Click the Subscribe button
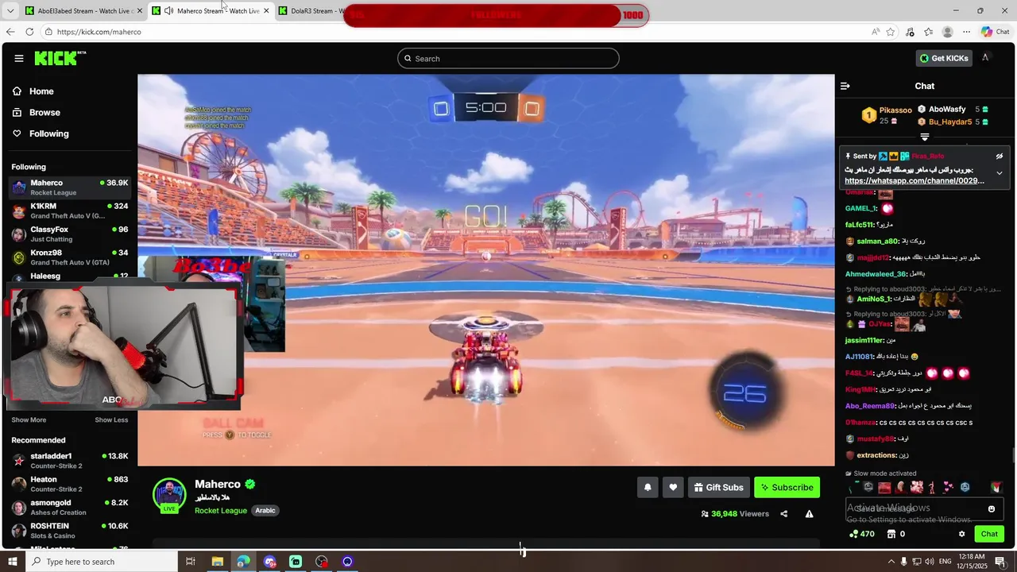The image size is (1017, 572). pyautogui.click(x=787, y=487)
